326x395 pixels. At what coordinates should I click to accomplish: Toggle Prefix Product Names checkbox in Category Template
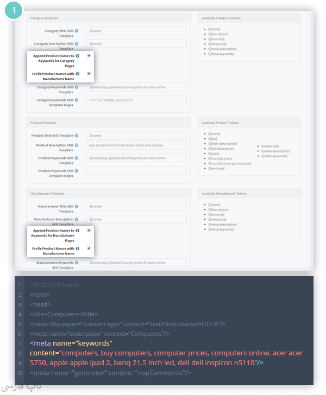(89, 73)
